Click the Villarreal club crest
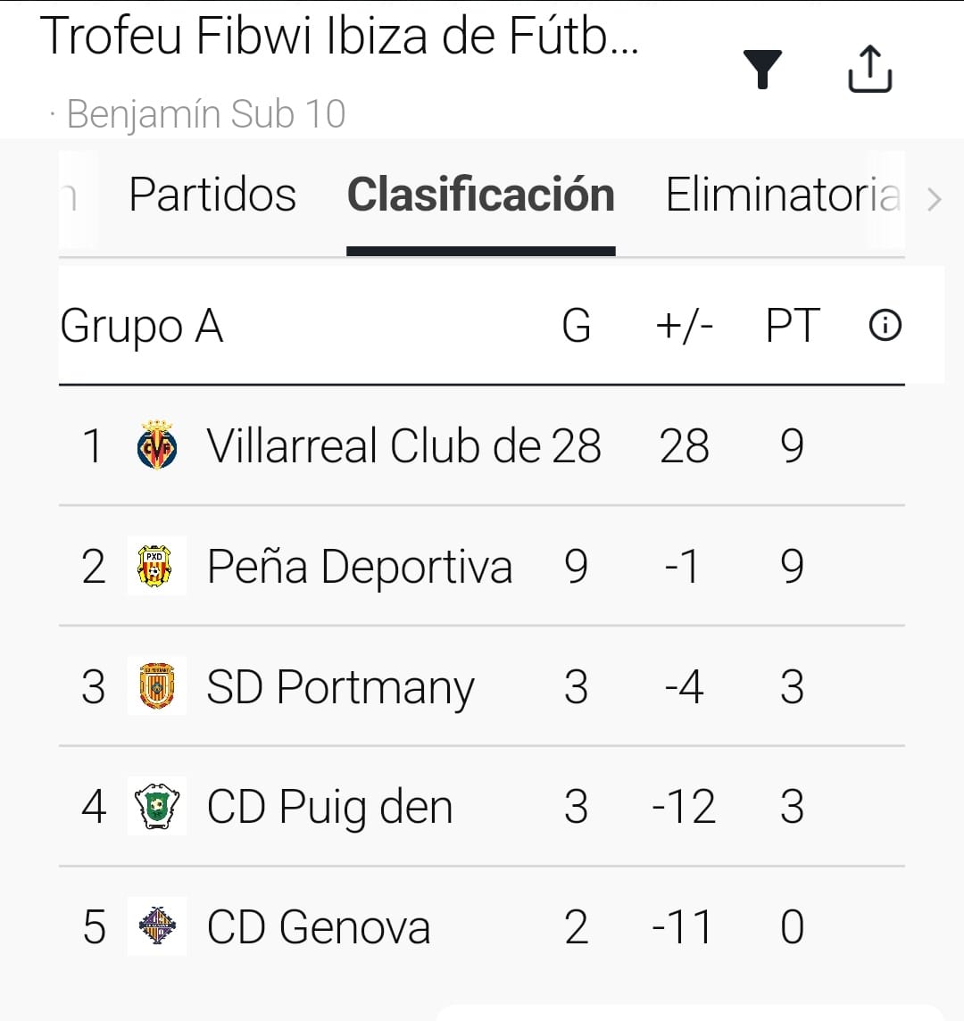This screenshot has width=964, height=1021. pos(157,445)
